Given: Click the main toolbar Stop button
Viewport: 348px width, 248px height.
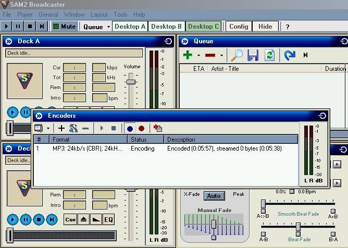Looking at the screenshot, I should coord(30,27).
